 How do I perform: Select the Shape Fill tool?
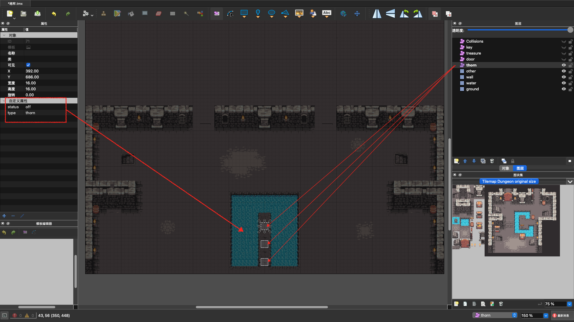click(145, 13)
